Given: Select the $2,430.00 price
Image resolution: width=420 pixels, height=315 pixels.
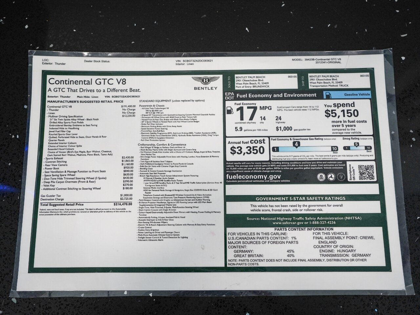Looking at the screenshot, I should coord(127,157).
